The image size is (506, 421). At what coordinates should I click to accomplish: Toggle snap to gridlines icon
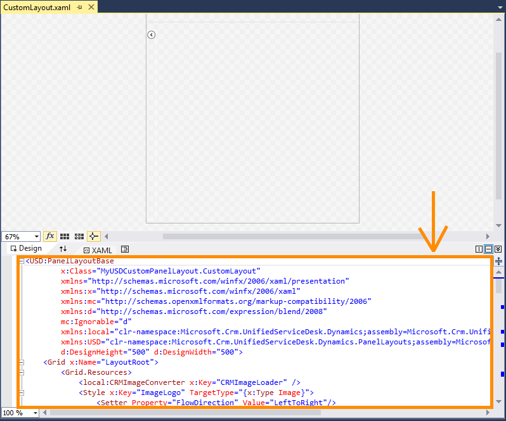tap(79, 236)
